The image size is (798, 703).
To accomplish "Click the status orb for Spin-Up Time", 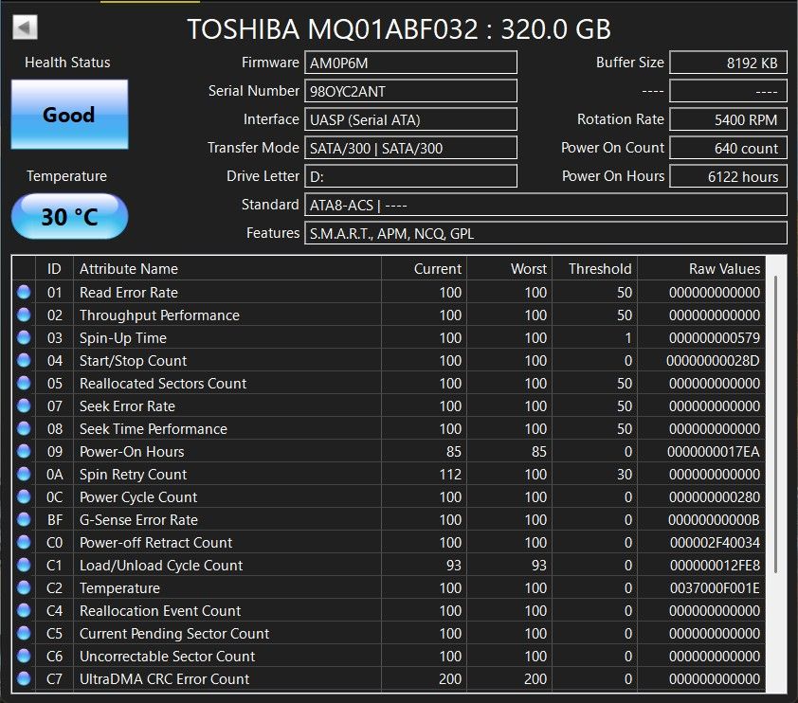I will click(x=24, y=338).
